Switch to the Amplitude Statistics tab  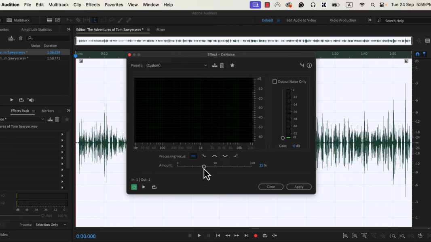pos(36,29)
